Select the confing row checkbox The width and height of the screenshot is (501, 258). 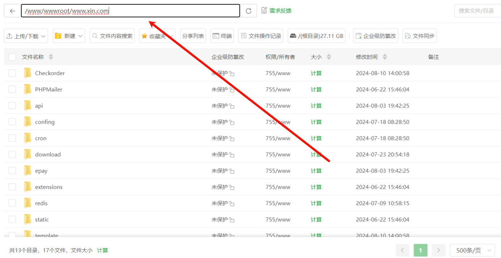12,122
